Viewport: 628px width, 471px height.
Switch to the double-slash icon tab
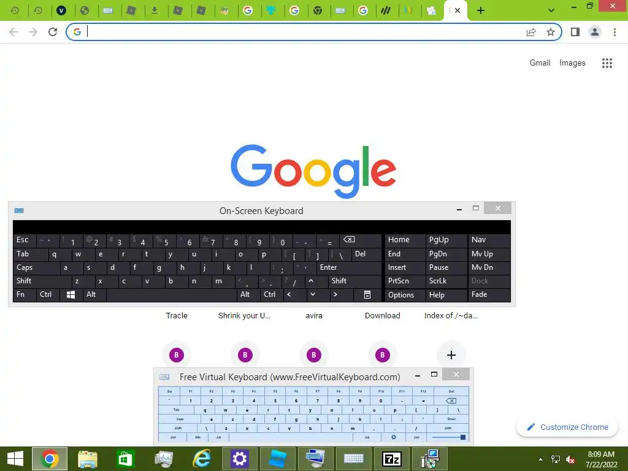386,10
